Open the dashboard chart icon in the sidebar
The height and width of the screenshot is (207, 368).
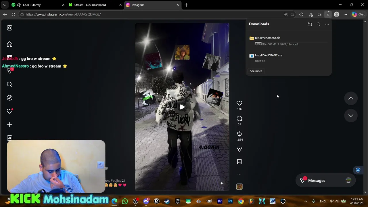tap(9, 138)
